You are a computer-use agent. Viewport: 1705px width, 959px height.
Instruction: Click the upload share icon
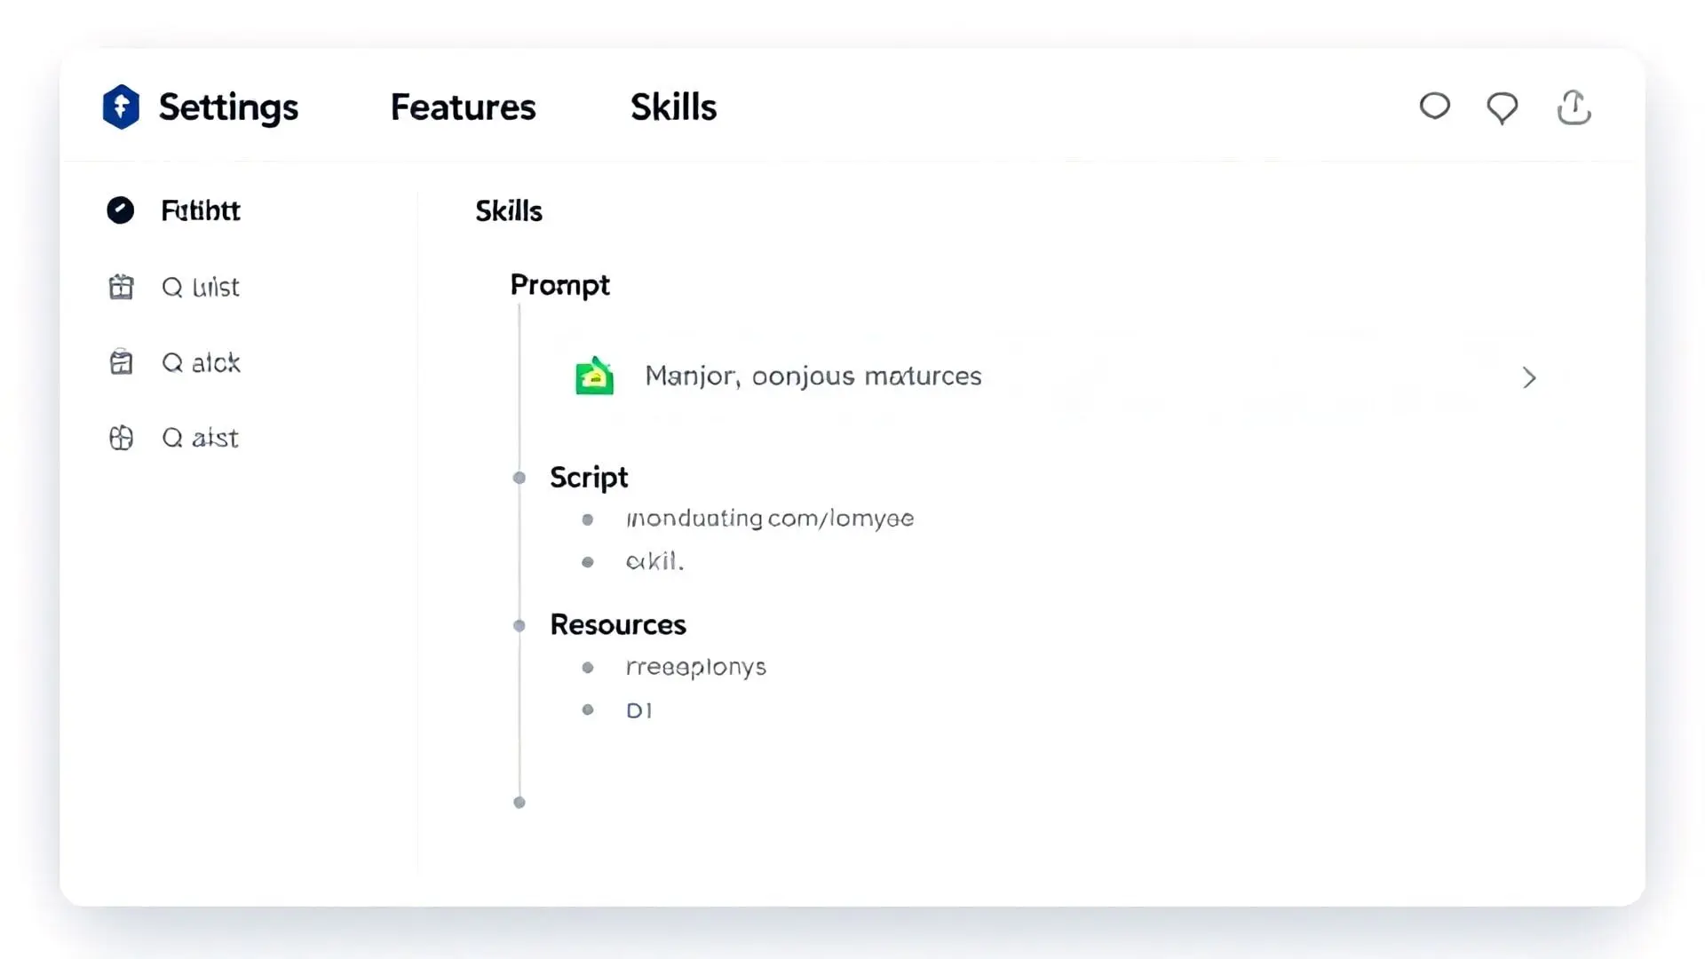1574,108
